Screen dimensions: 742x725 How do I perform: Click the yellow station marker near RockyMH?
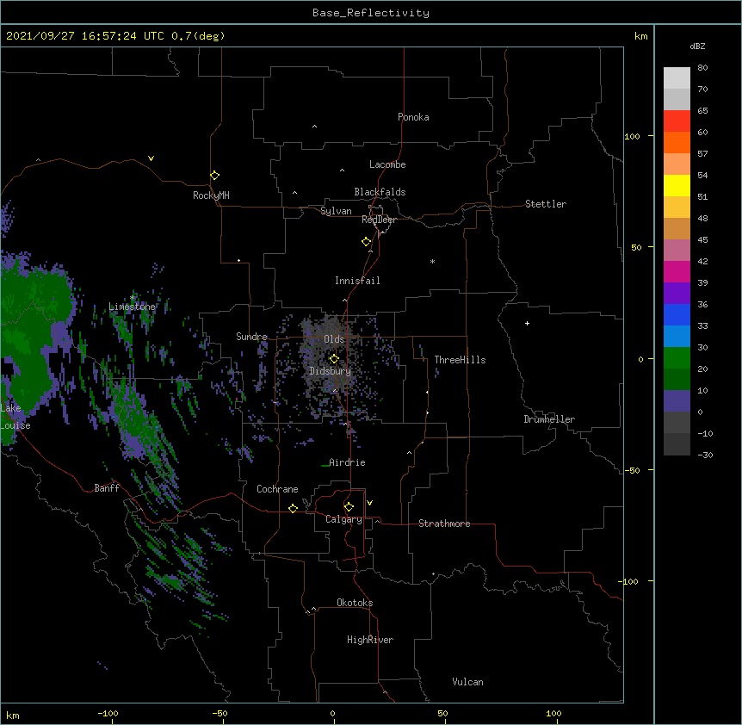[214, 176]
